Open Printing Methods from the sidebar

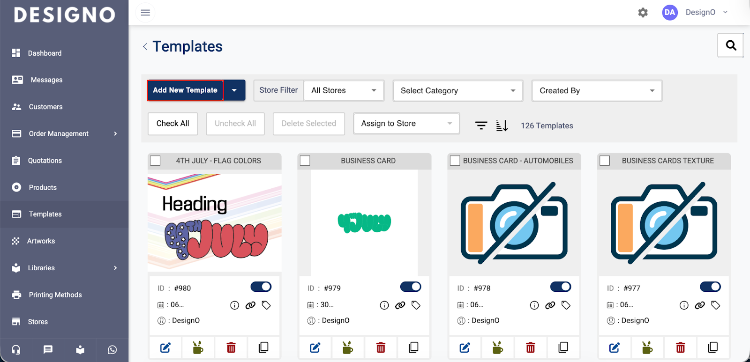point(55,295)
